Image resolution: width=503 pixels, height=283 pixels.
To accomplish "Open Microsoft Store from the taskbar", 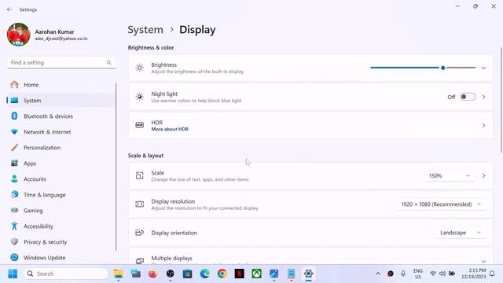I will [187, 274].
